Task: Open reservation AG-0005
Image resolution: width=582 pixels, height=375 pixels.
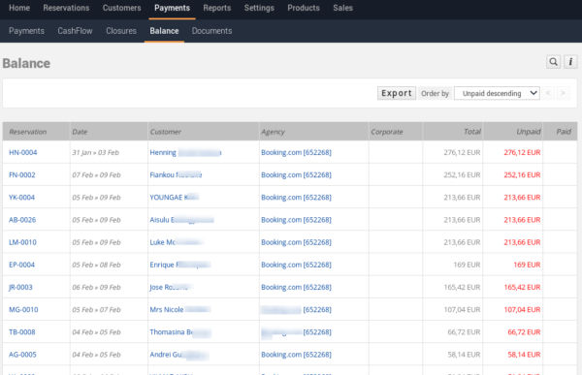Action: [x=22, y=355]
